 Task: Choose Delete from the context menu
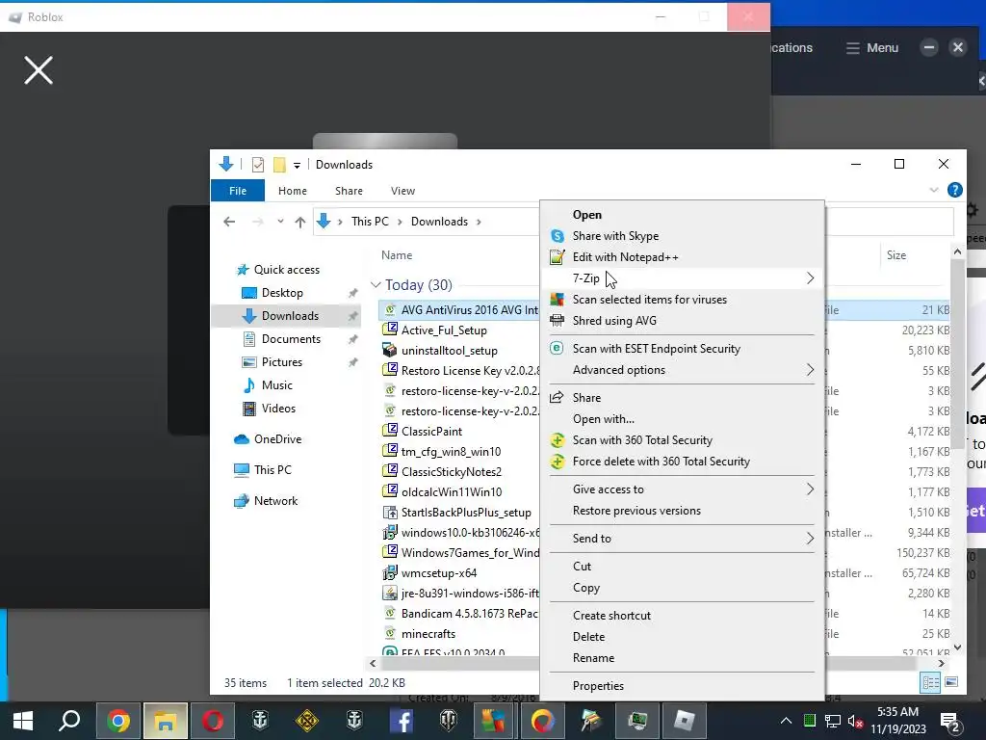[683, 637]
